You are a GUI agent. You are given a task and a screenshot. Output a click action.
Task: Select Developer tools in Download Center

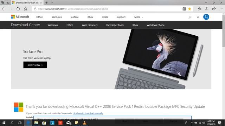click(115, 25)
